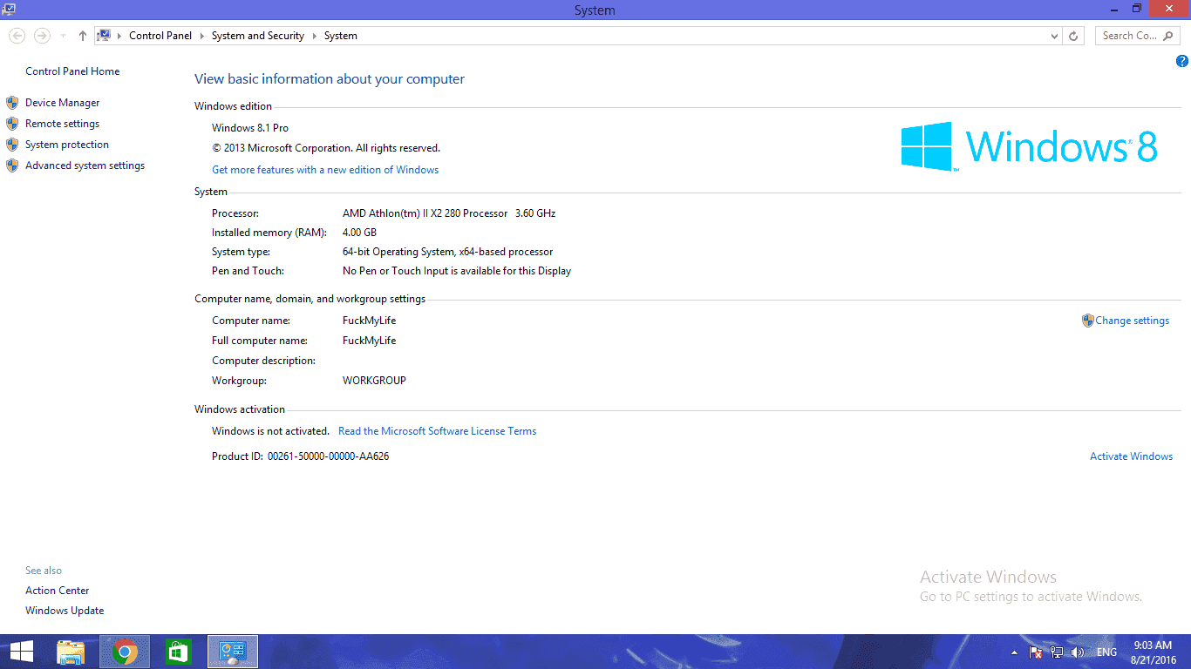
Task: Open the Action Center flag in the tray
Action: [x=1036, y=652]
